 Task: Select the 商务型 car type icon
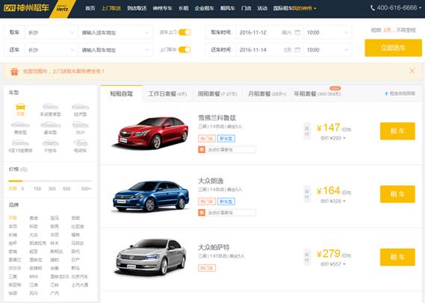point(20,125)
